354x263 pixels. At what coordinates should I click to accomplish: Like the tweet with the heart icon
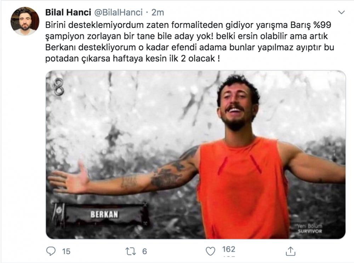click(210, 251)
